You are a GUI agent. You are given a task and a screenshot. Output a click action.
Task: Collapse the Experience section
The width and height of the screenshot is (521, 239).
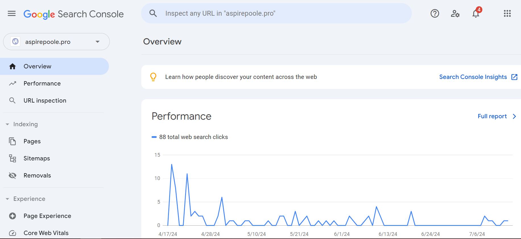(x=7, y=199)
